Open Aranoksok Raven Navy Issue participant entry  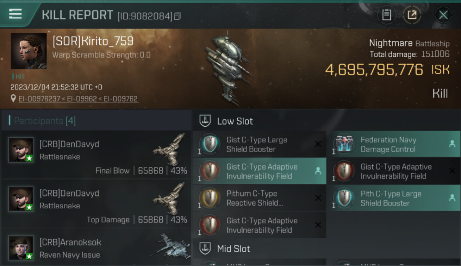(x=96, y=247)
